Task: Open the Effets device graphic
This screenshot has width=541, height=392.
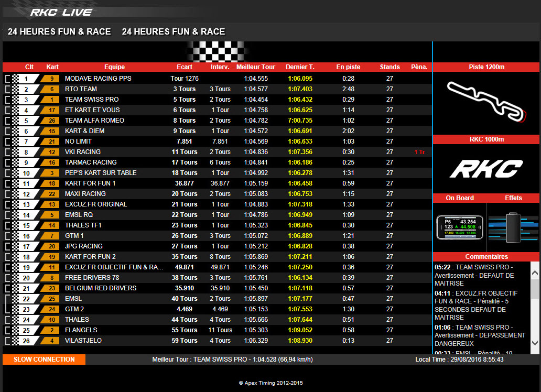Action: pyautogui.click(x=513, y=227)
